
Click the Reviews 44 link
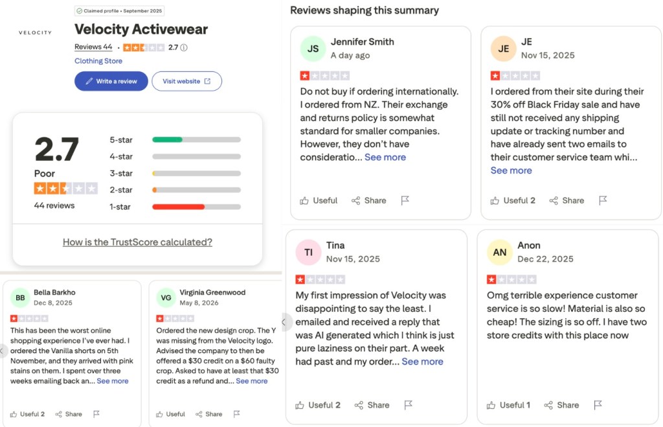tap(93, 47)
